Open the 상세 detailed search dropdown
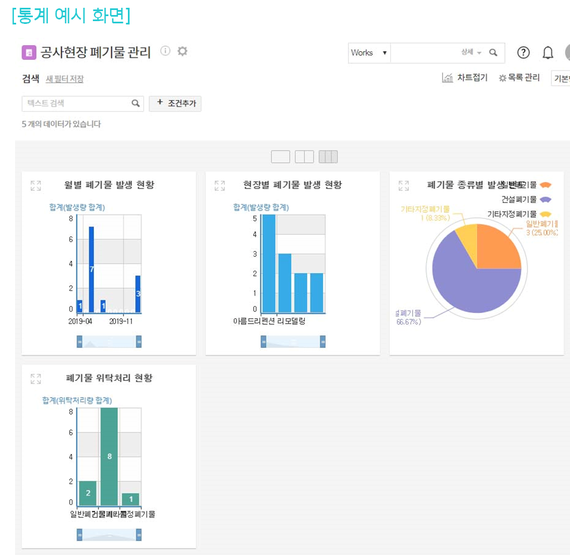570x555 pixels. coord(471,52)
